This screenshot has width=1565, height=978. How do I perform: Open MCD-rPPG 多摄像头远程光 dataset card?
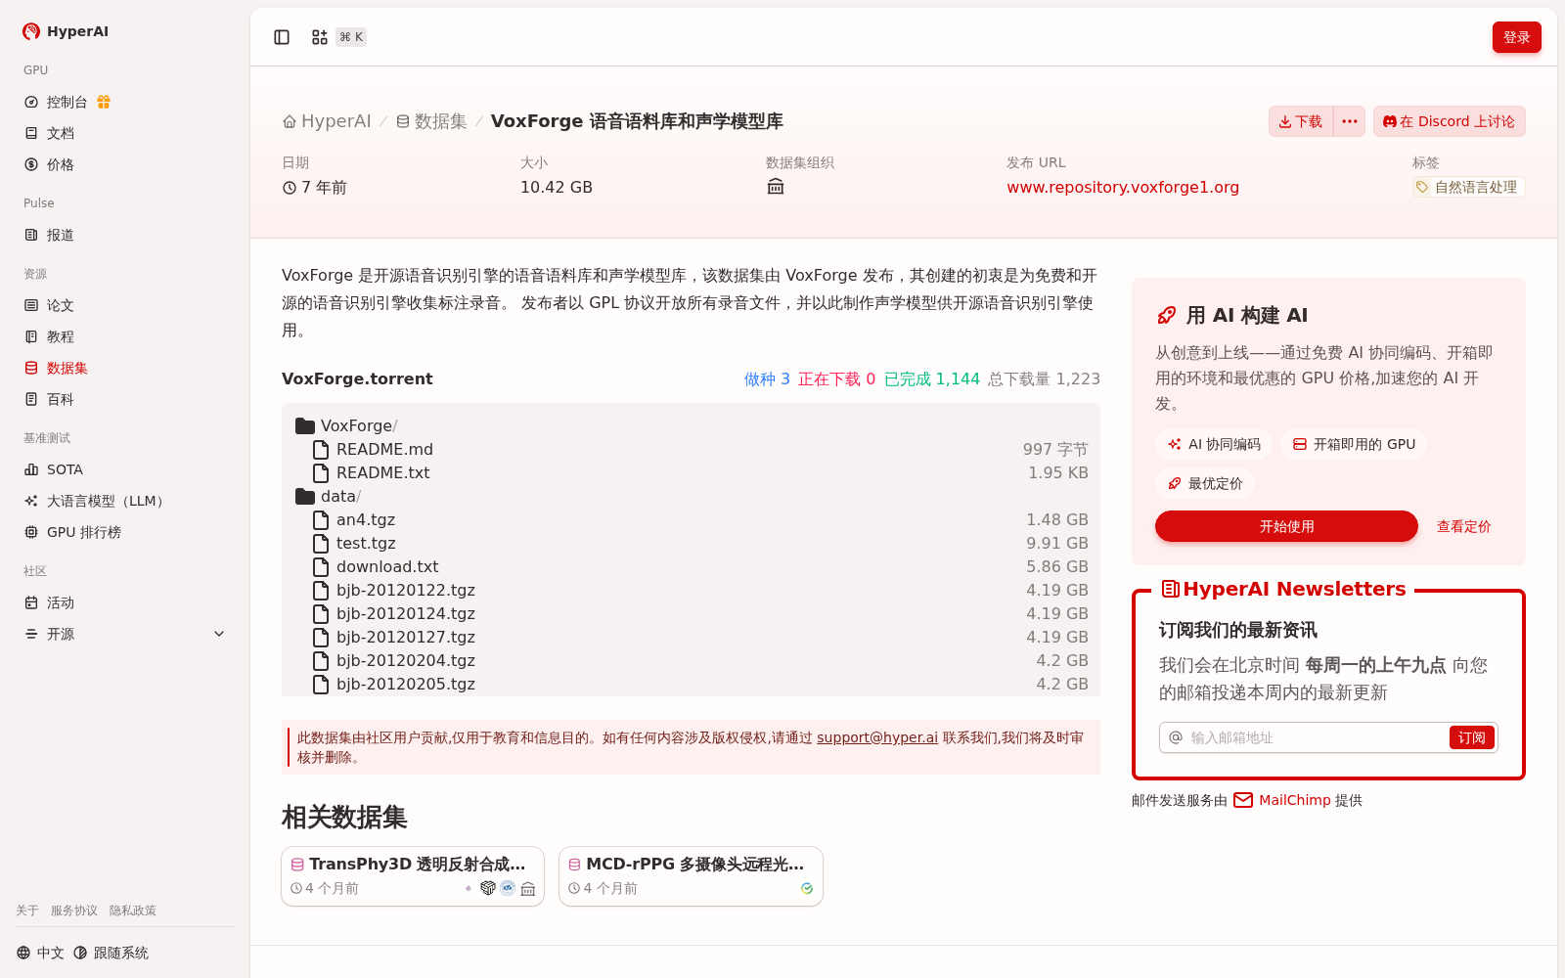[691, 876]
